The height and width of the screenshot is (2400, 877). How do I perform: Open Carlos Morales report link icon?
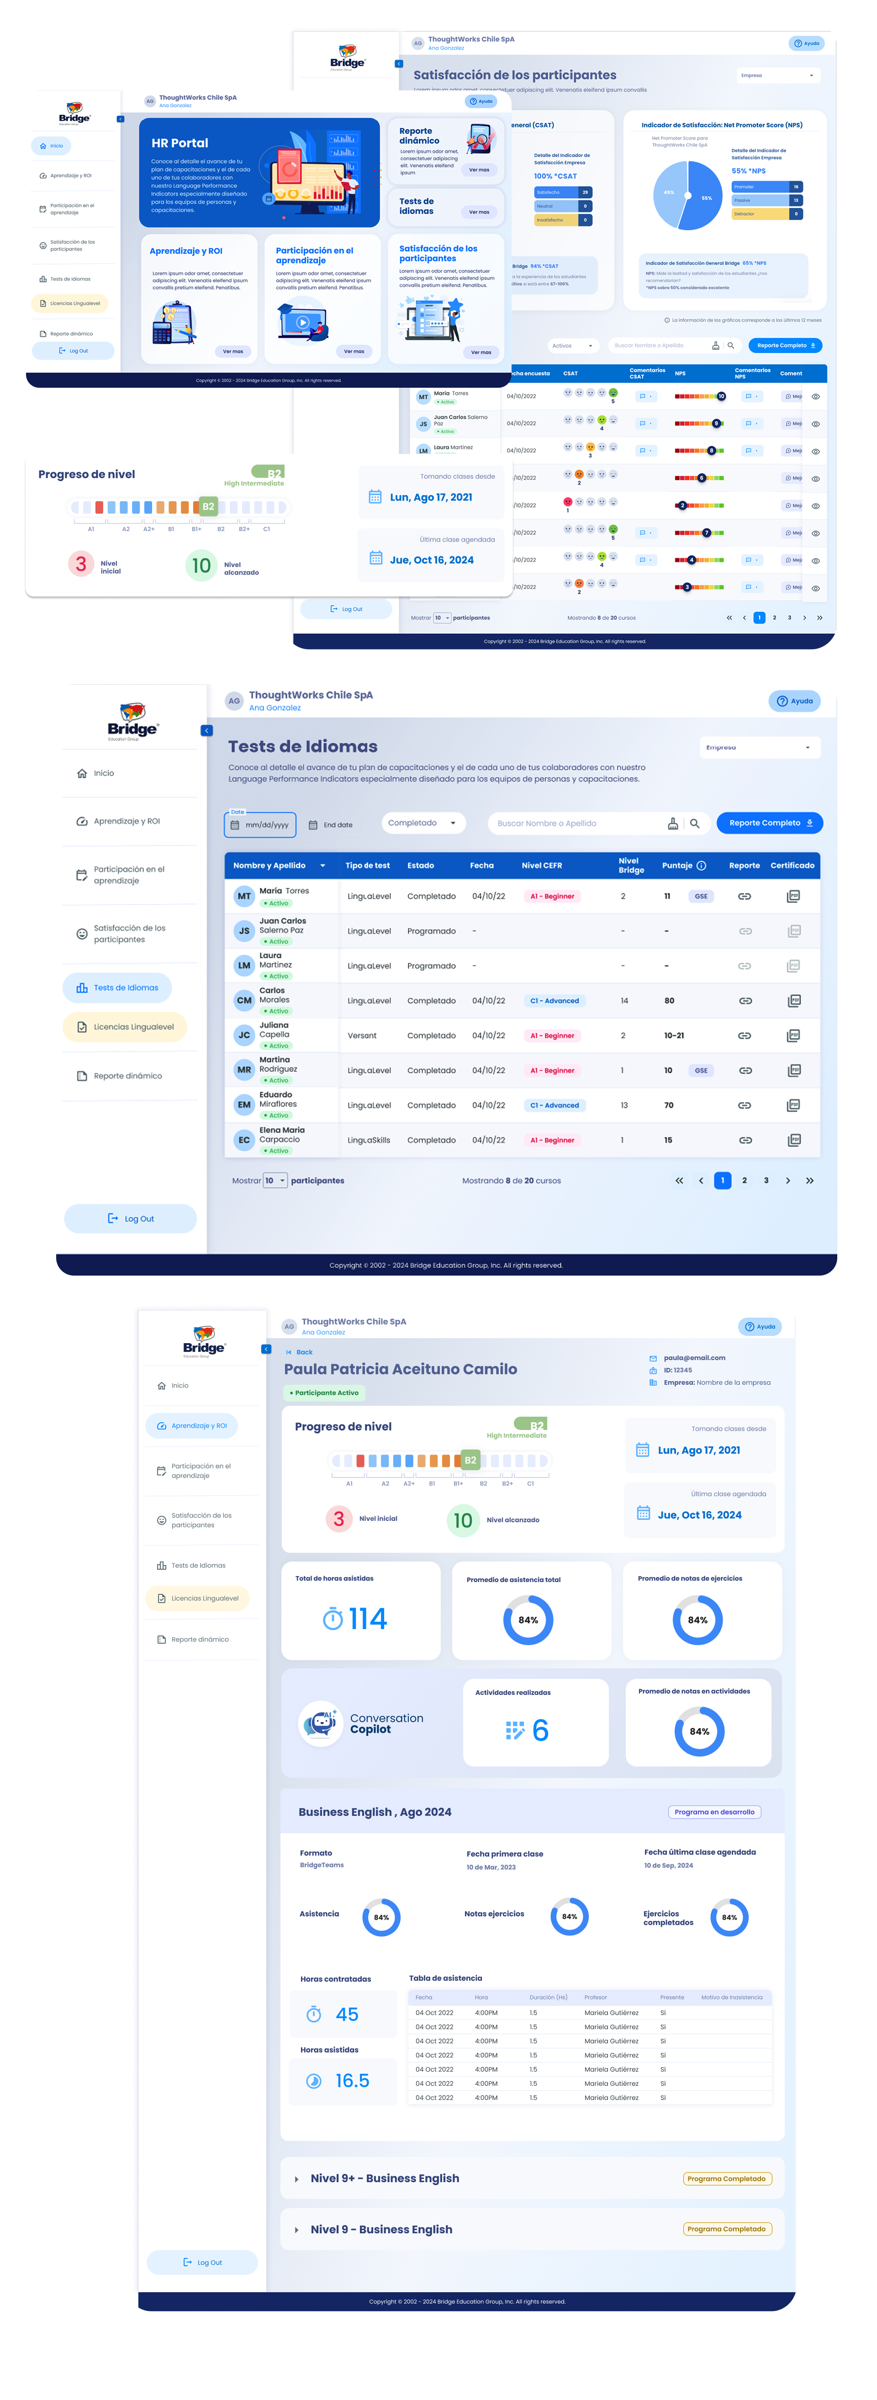[x=745, y=1001]
